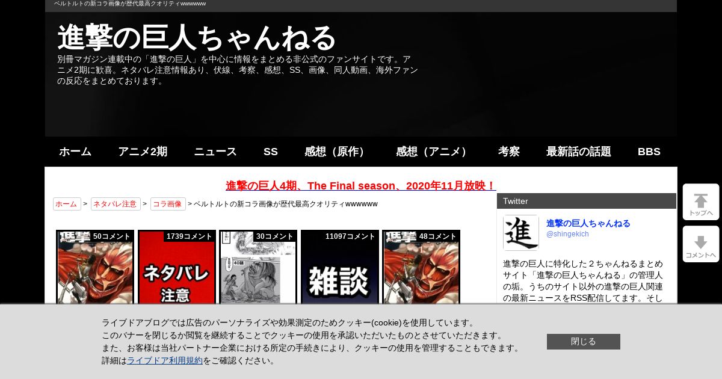This screenshot has height=379, width=722.
Task: Click the ネタバレ注意 breadcrumb link
Action: [x=116, y=204]
